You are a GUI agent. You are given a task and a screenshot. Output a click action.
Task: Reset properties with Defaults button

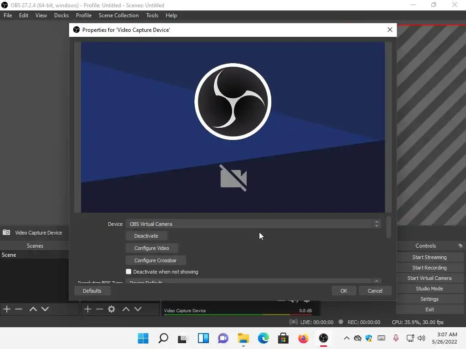92,291
